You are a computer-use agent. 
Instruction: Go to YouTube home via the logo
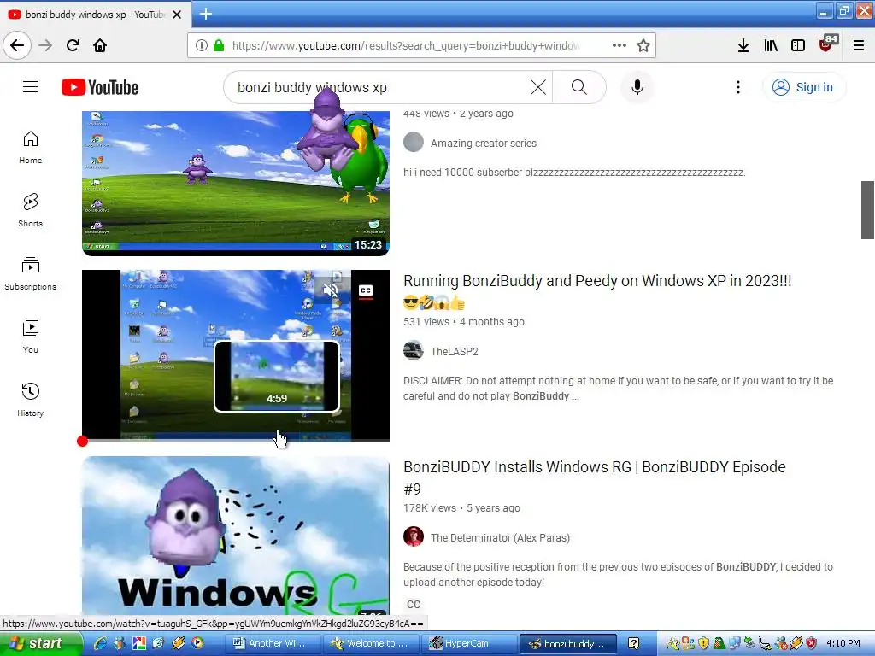tap(100, 88)
